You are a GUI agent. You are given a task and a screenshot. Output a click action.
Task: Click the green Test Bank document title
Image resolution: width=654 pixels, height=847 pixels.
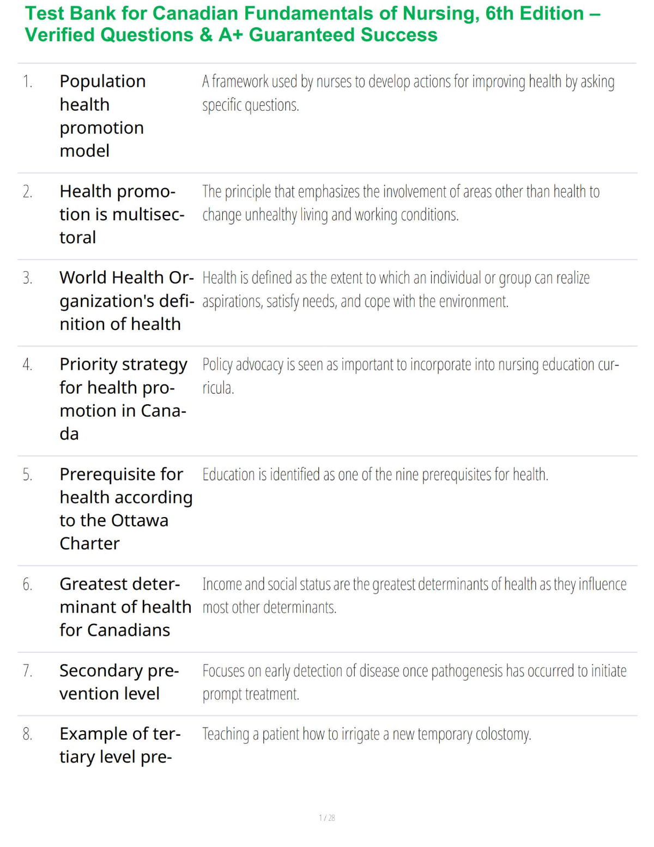pyautogui.click(x=313, y=24)
